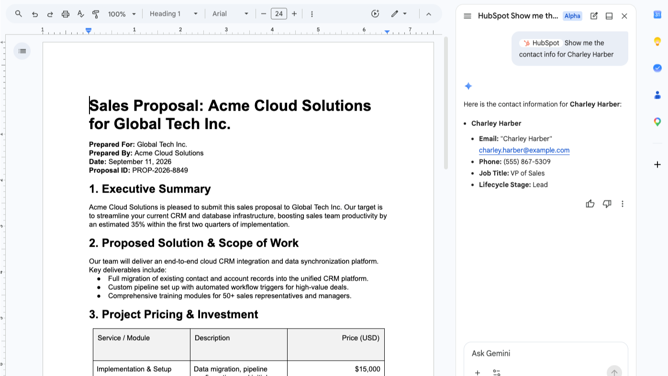Open Google Tasks side panel
Viewport: 668px width, 376px height.
(x=657, y=68)
